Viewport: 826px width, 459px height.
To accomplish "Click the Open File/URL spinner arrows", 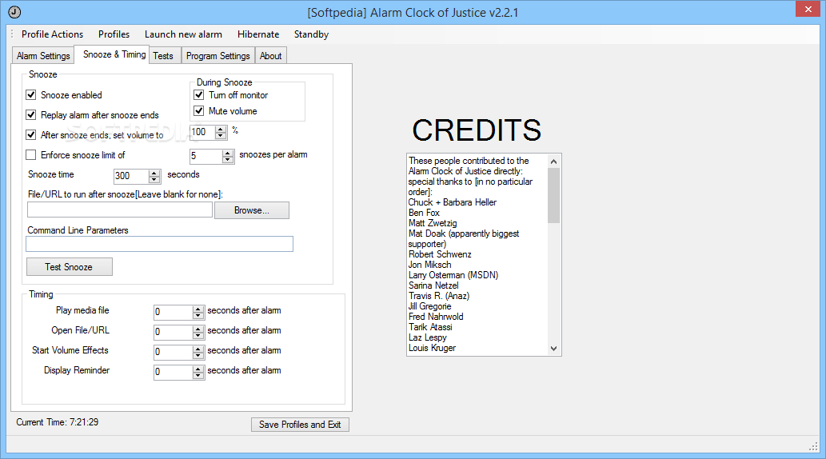I will 198,332.
